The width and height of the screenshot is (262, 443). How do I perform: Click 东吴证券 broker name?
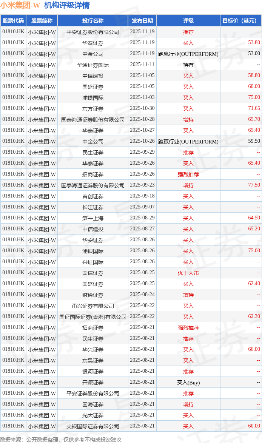click(92, 361)
